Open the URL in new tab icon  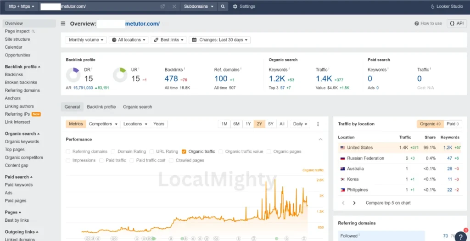click(x=162, y=6)
